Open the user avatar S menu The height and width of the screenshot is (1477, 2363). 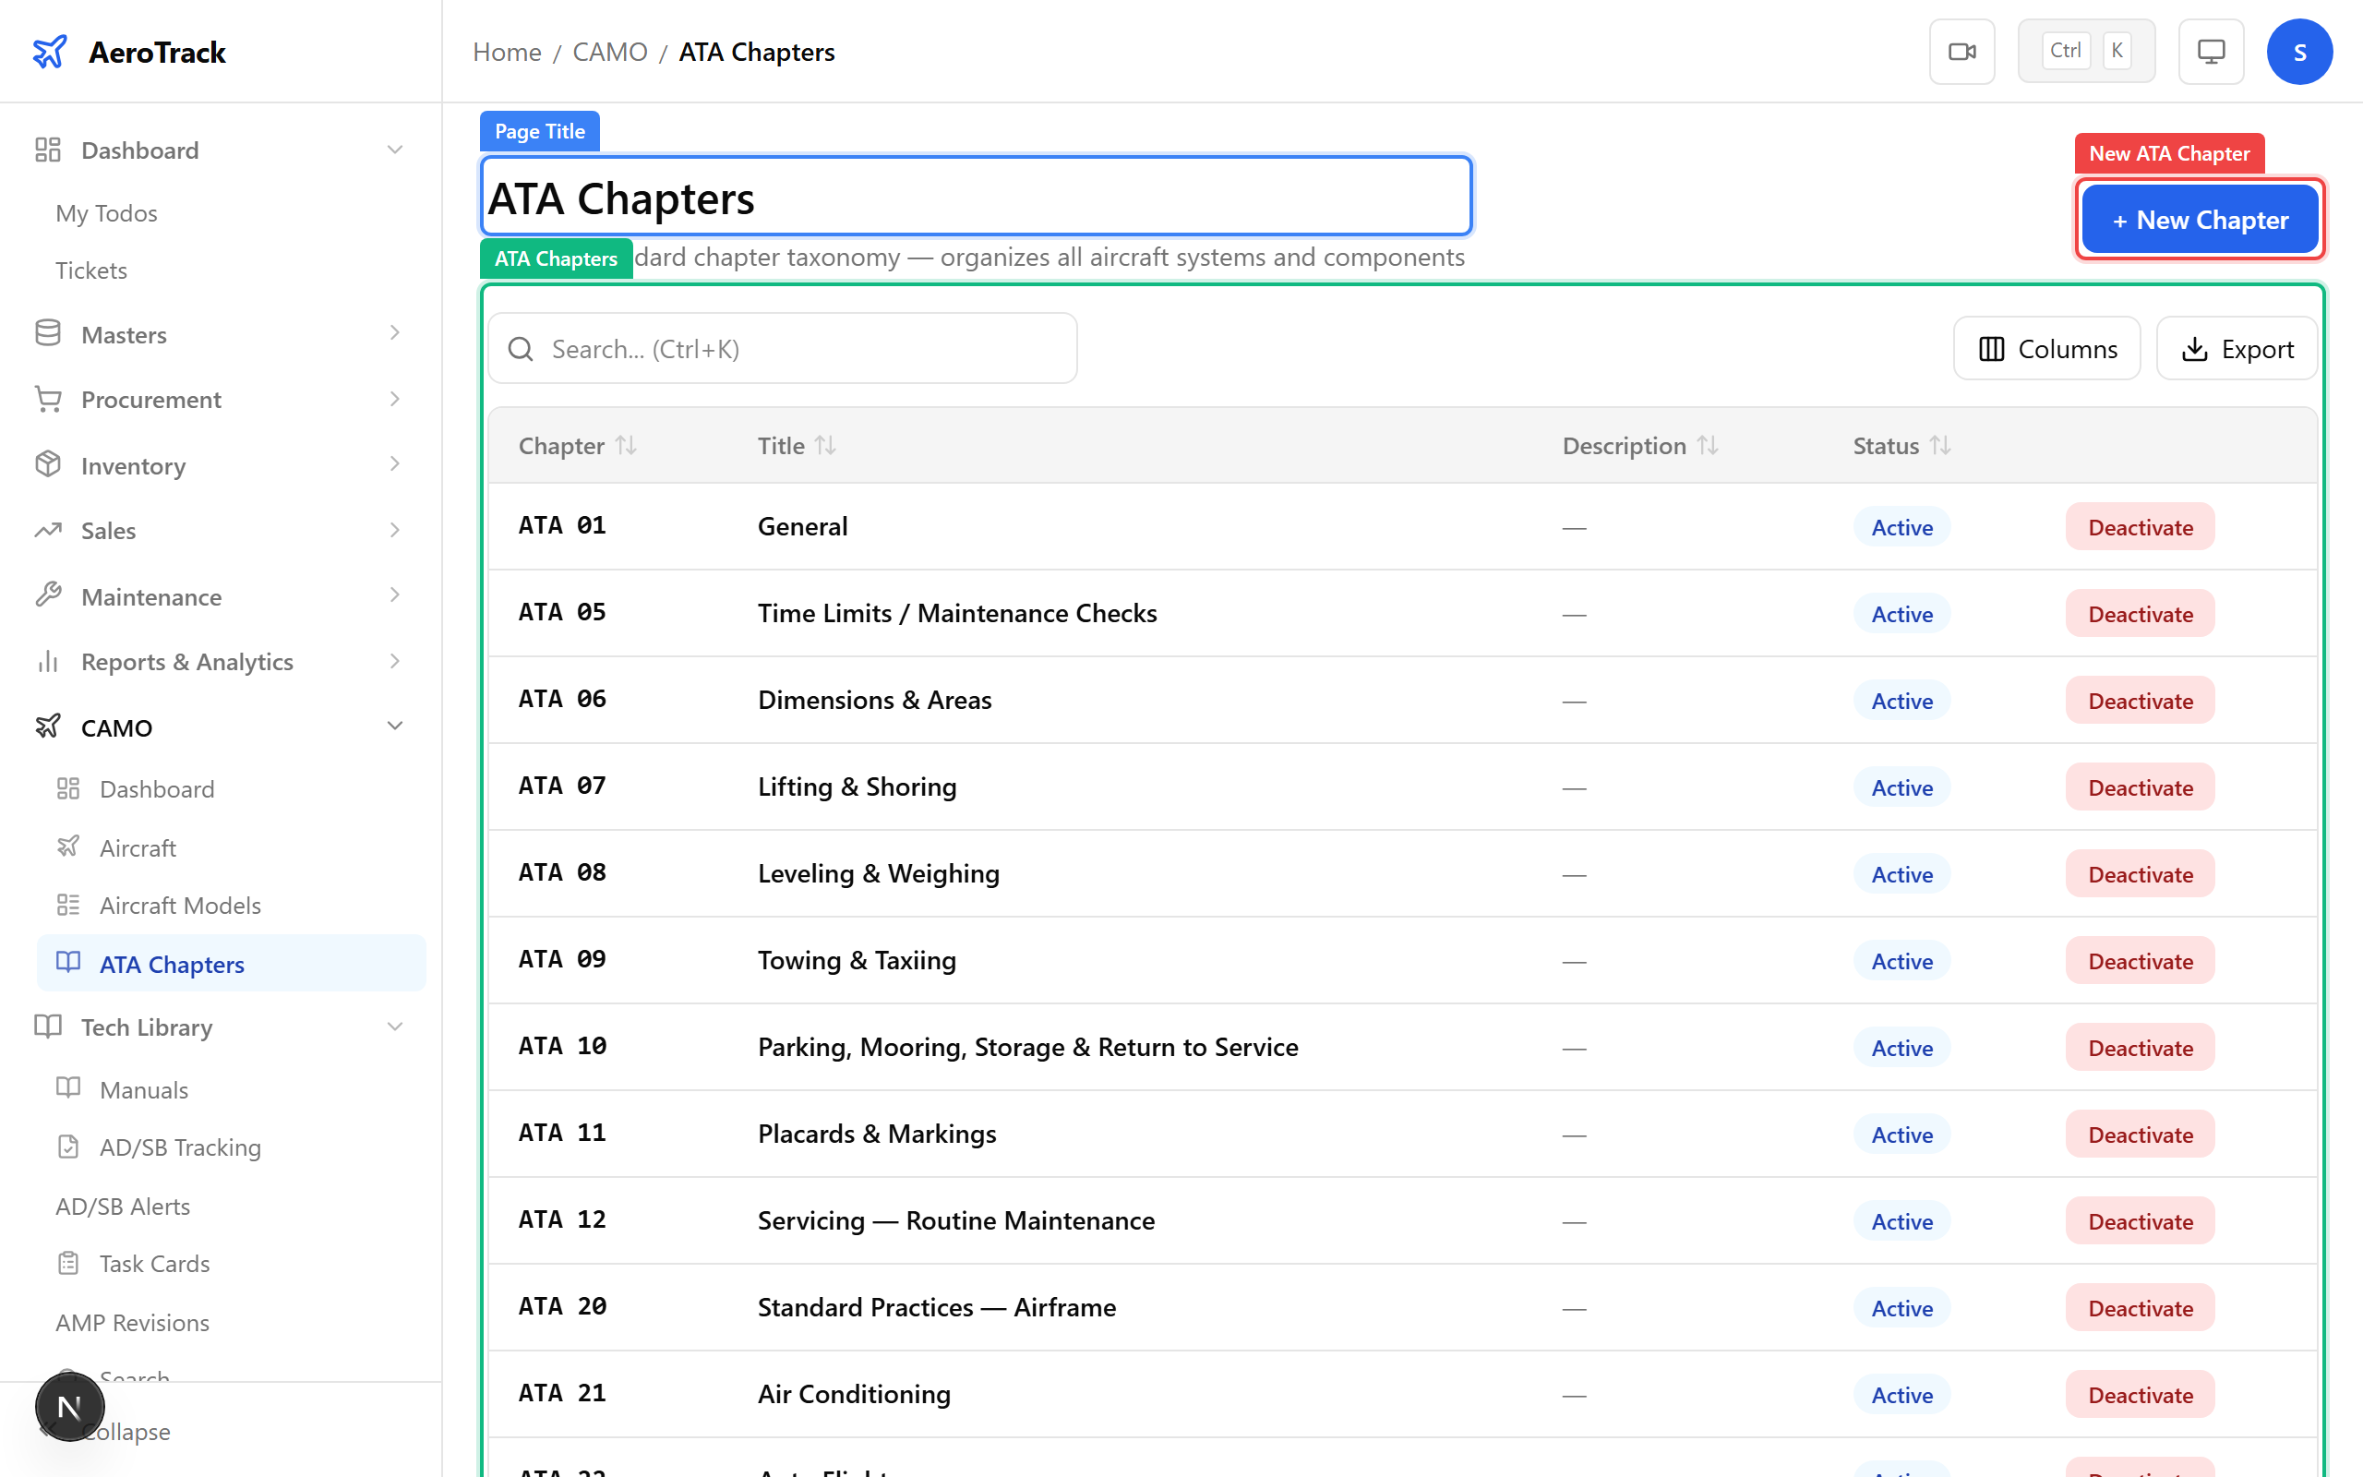(2298, 52)
